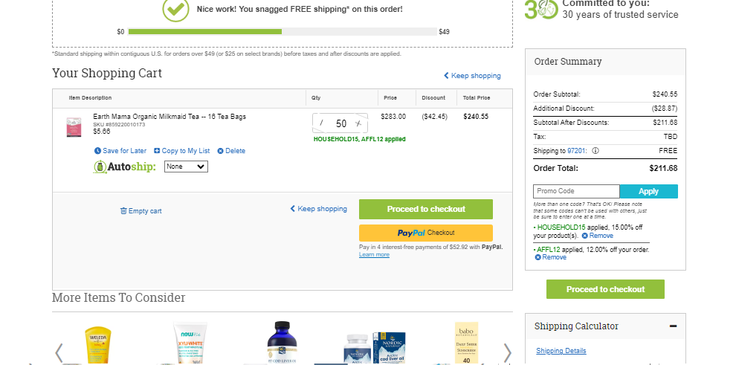Open the Earth Mama Milkmaid Tea thumbnail
The width and height of the screenshot is (736, 365).
74,127
